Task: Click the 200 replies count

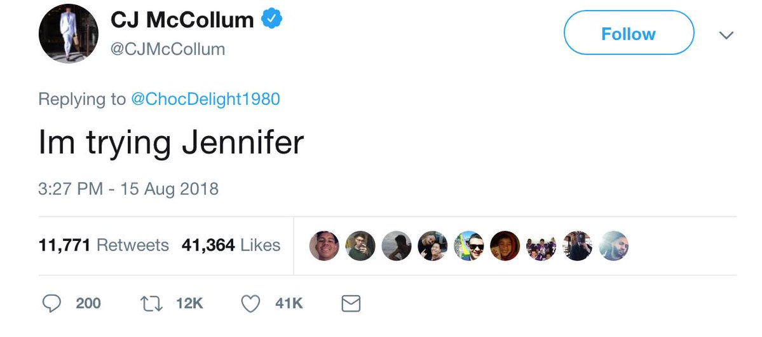Action: coord(88,304)
